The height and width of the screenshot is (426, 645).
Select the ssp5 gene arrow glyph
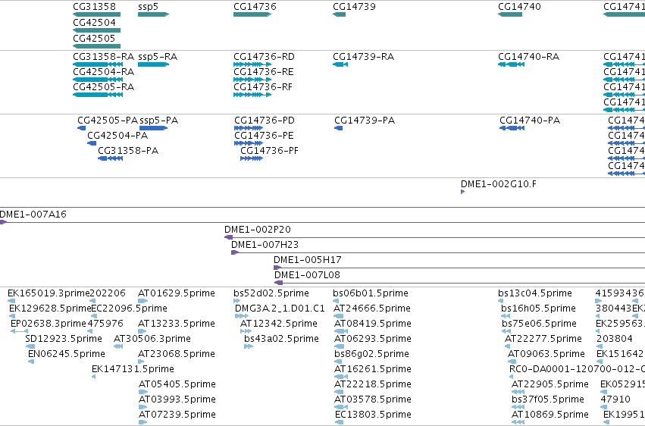point(153,14)
